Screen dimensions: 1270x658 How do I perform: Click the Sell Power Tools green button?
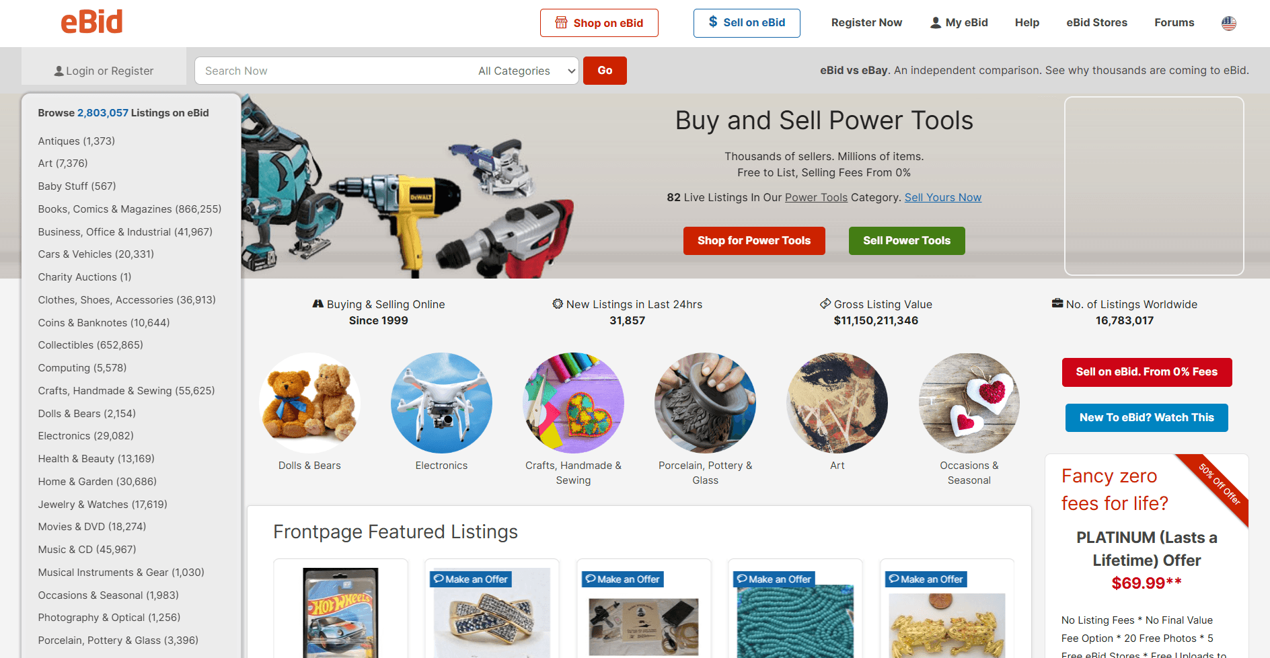click(x=907, y=241)
